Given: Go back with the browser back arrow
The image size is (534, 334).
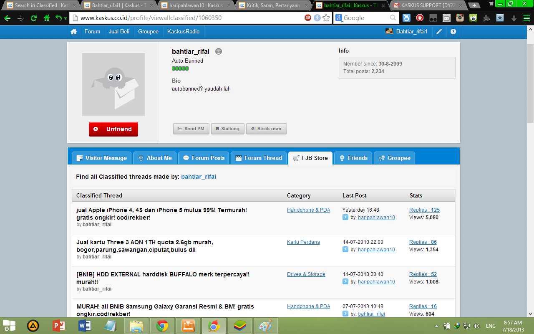Looking at the screenshot, I should (8, 18).
